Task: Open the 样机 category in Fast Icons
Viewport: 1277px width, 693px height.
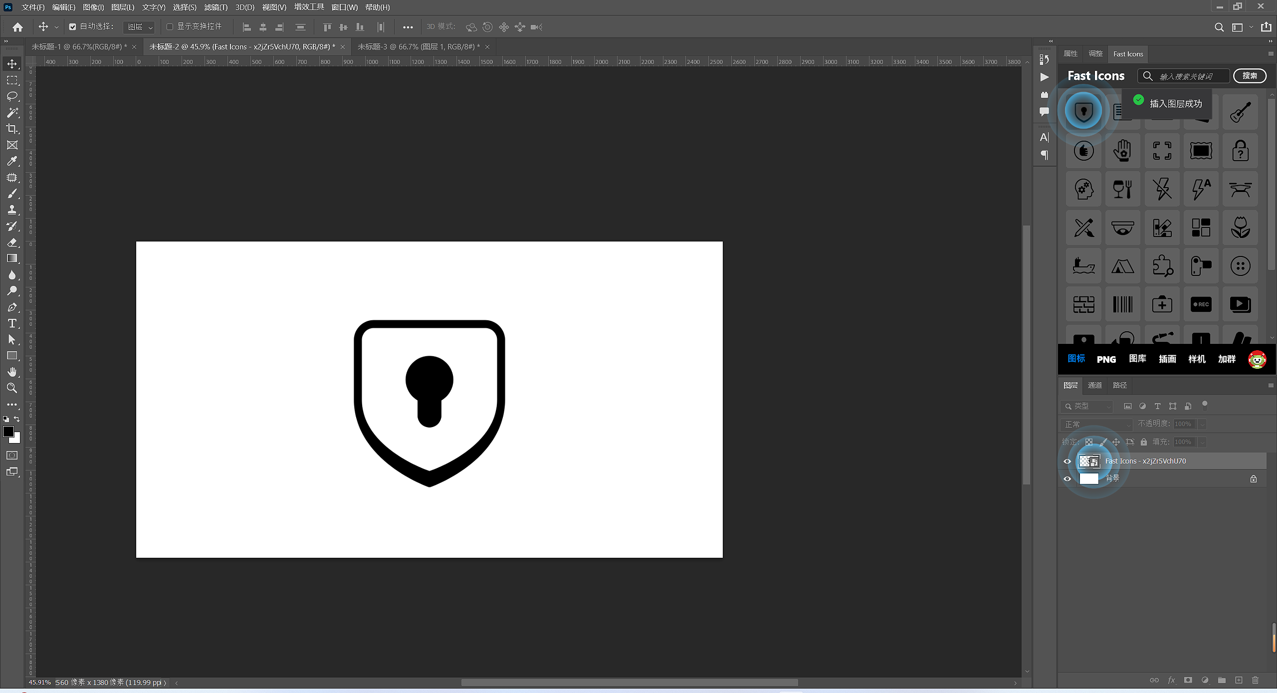Action: (1197, 359)
